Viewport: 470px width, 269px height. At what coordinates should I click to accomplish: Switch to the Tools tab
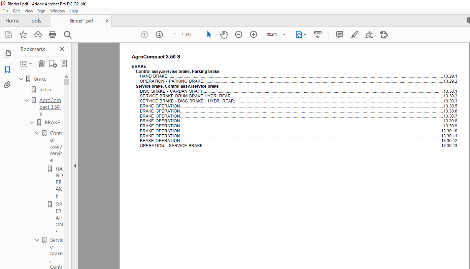[x=35, y=21]
